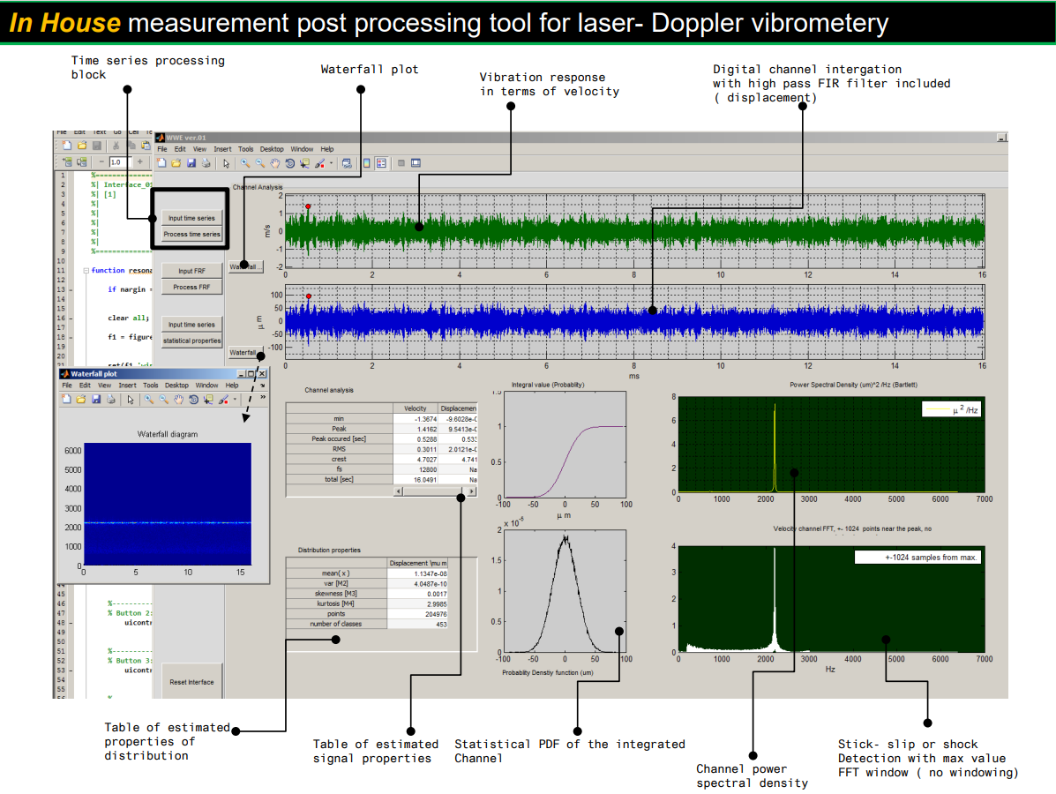Select Zoom Out in Waterfall plot window
Viewport: 1056px width, 794px height.
pyautogui.click(x=164, y=400)
